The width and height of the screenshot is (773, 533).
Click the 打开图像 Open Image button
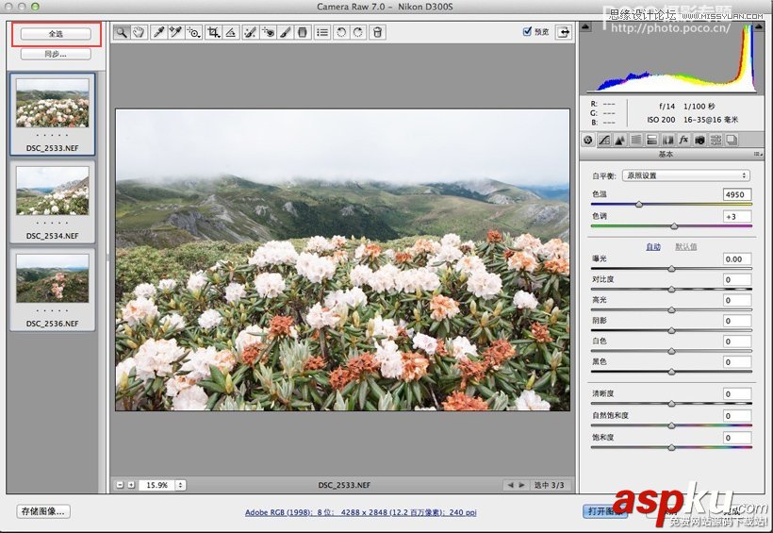(604, 511)
